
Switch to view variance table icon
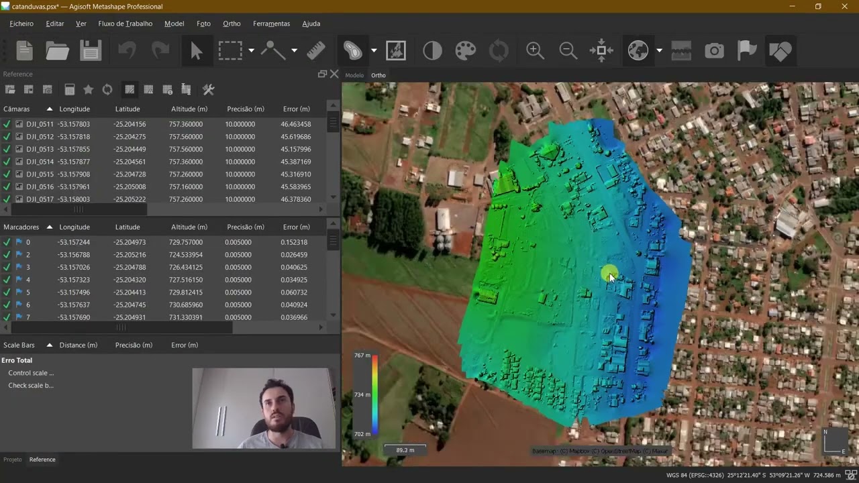pos(168,89)
